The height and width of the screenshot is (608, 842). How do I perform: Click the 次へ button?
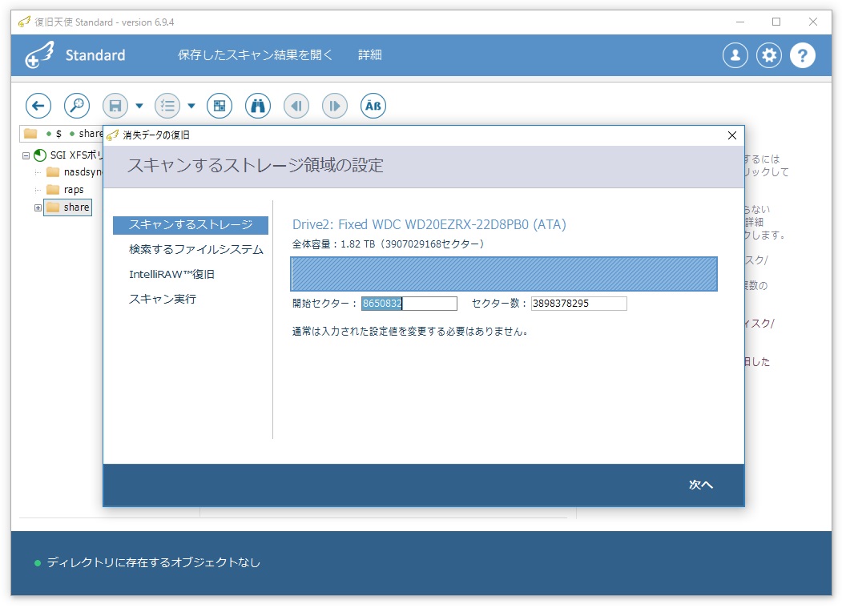701,485
